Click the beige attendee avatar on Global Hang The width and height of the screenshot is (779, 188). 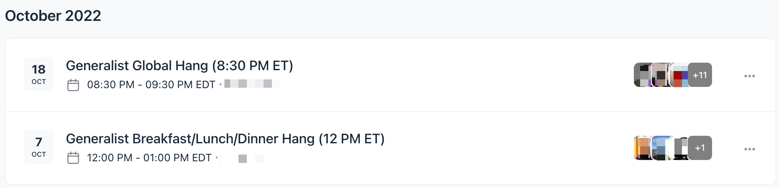(x=661, y=75)
